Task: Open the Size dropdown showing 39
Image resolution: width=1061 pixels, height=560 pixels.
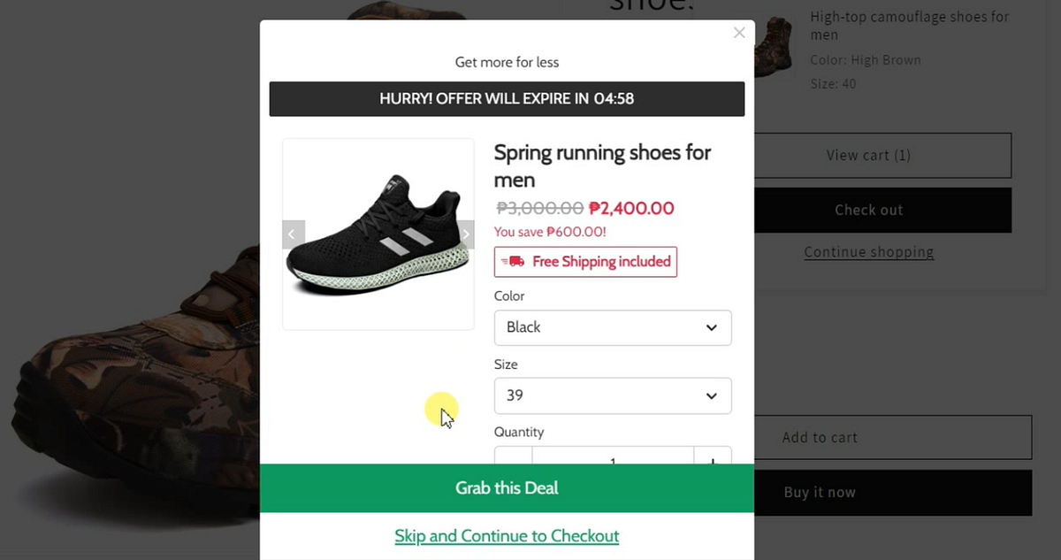Action: (x=613, y=395)
